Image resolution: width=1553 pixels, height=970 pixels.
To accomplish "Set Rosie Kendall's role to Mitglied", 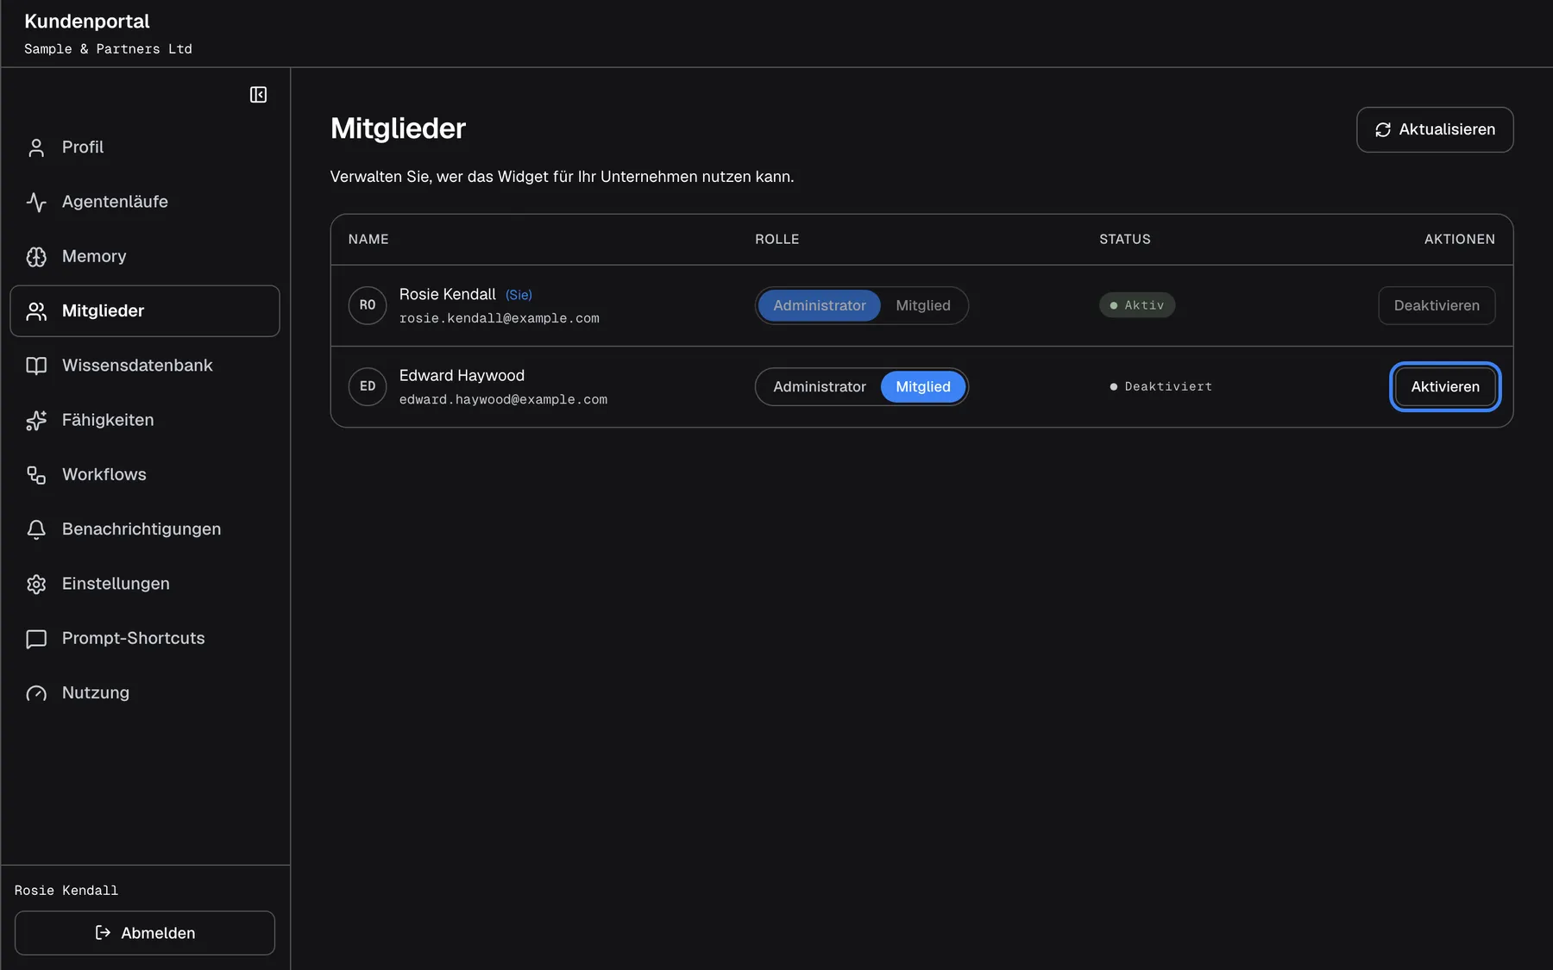I will 923,305.
